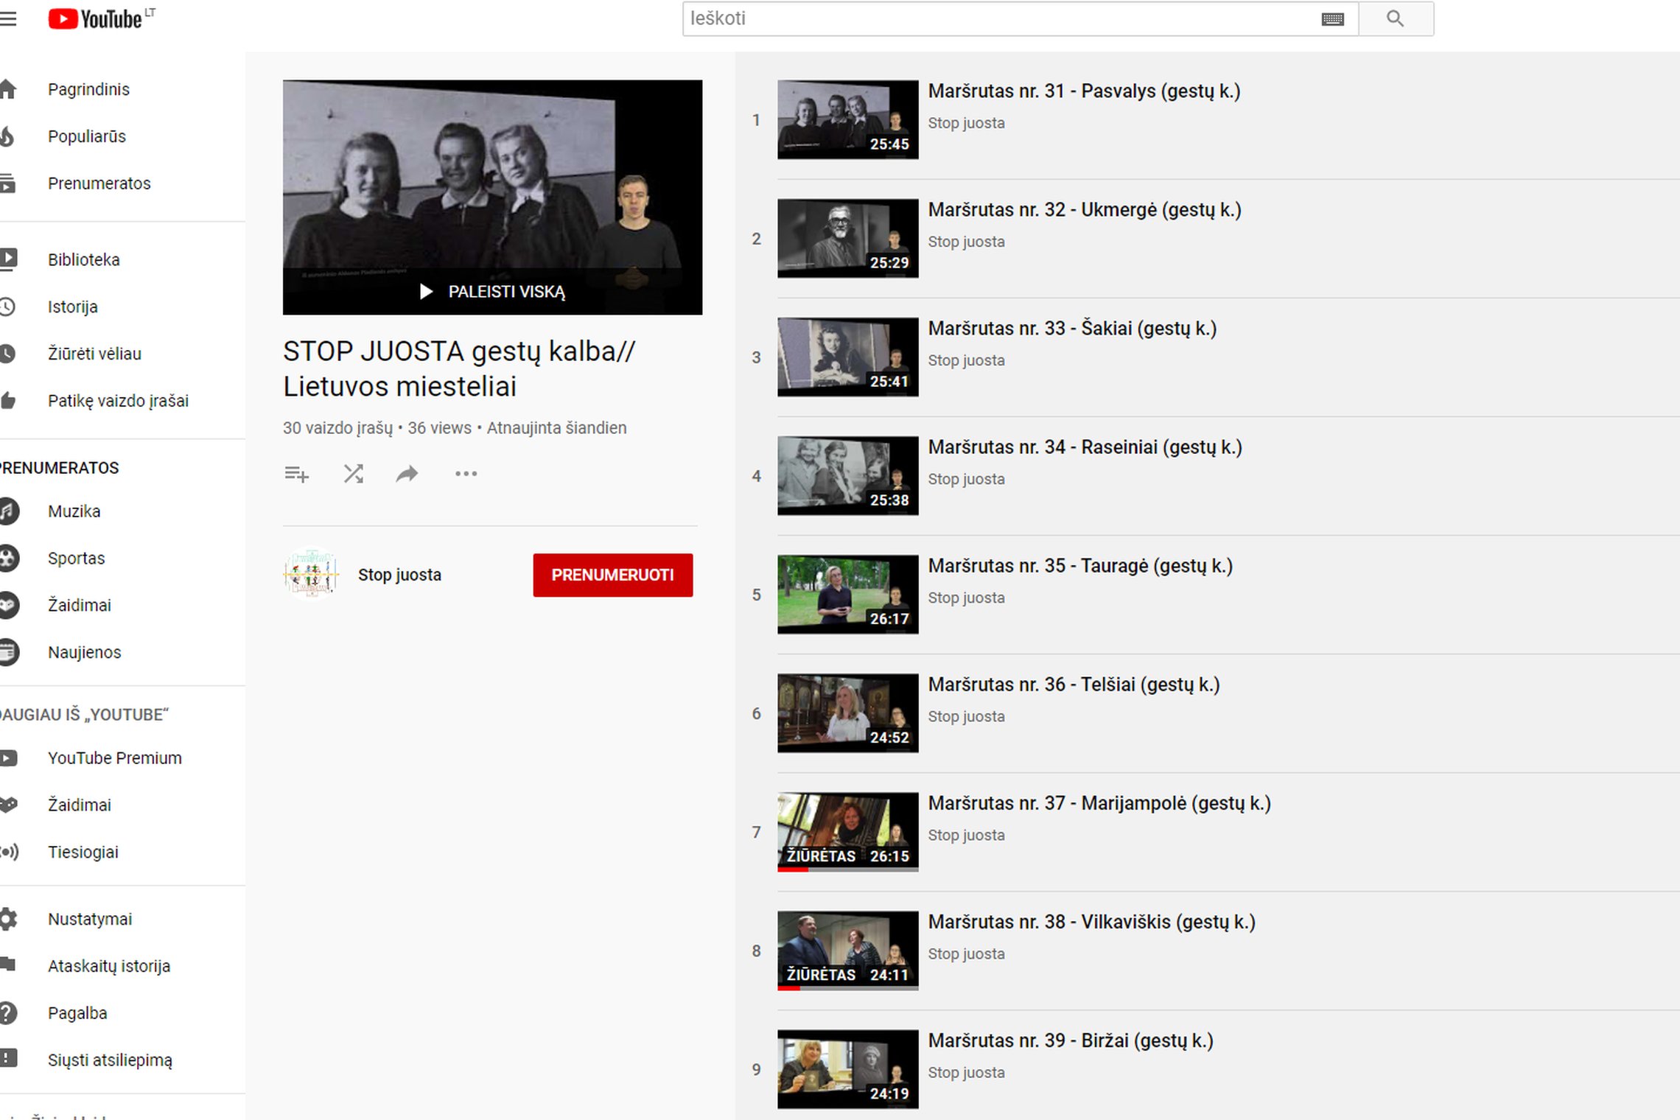Open Tiesiogiai live icon
This screenshot has height=1120, width=1680.
click(x=9, y=852)
